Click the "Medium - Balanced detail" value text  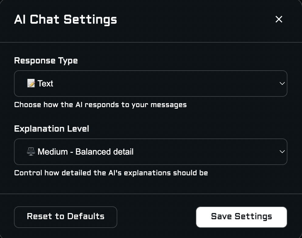point(85,152)
